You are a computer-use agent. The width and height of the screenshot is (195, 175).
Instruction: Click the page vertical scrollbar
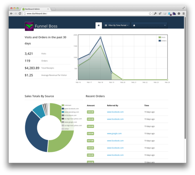coord(185,77)
